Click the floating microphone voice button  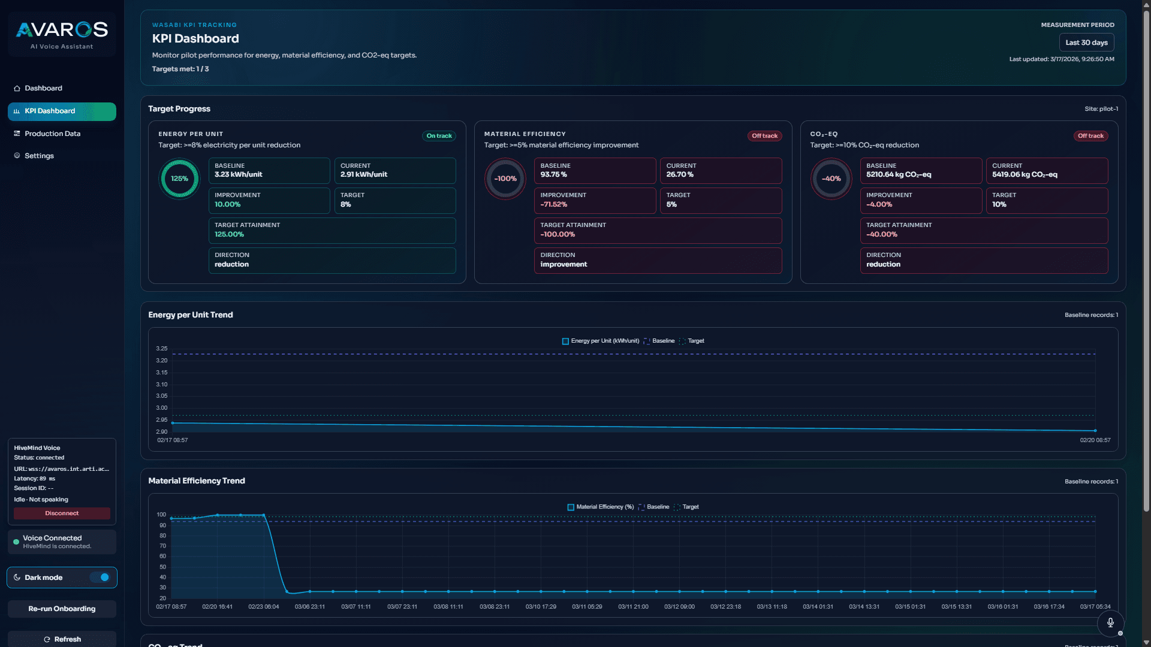pyautogui.click(x=1110, y=623)
